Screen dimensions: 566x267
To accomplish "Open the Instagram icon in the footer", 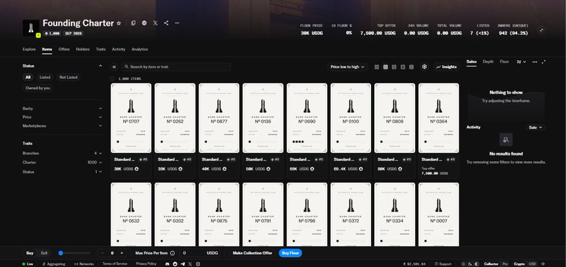I will (198, 264).
